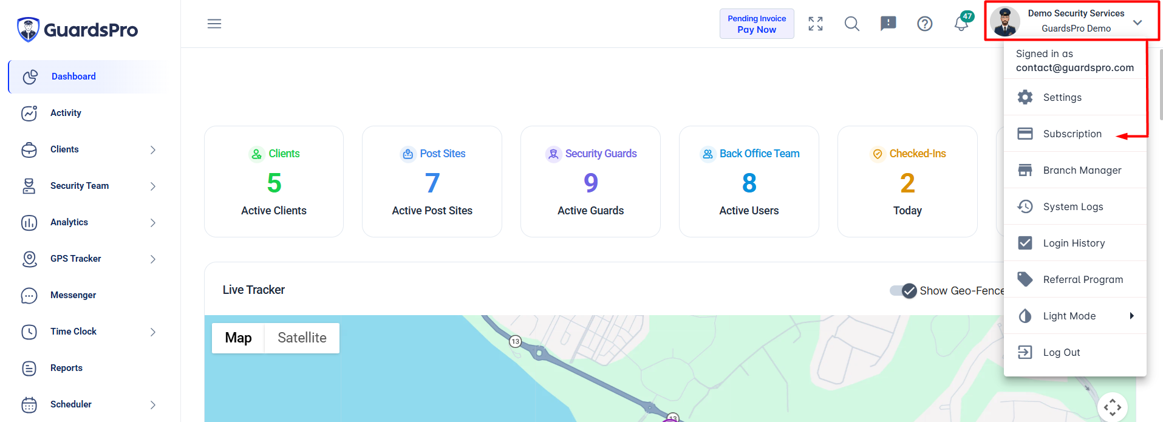Viewport: 1163px width, 422px height.
Task: Expand the GPS Tracker submenu chevron
Action: click(153, 259)
